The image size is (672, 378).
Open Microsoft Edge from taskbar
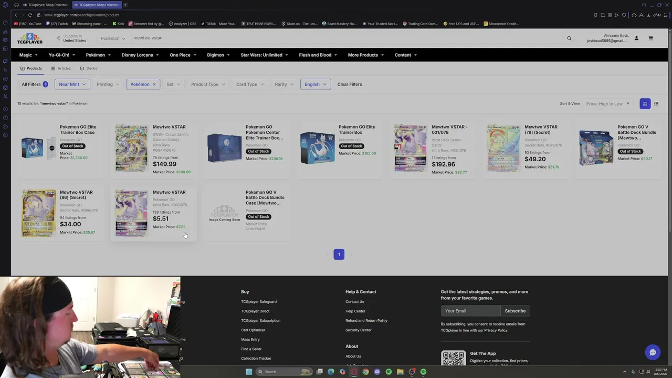tap(331, 372)
